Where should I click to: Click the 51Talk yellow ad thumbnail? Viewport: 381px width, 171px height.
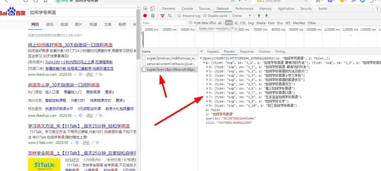[44, 164]
